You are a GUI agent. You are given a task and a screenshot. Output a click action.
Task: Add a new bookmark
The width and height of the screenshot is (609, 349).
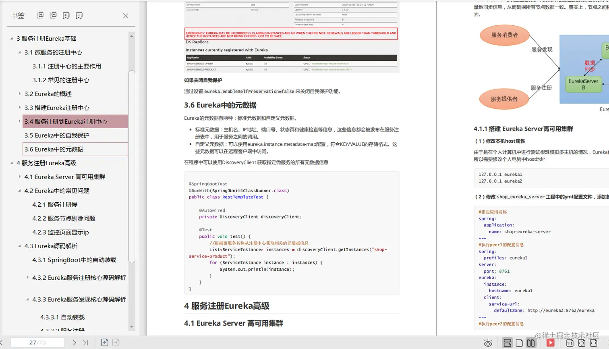click(x=66, y=15)
